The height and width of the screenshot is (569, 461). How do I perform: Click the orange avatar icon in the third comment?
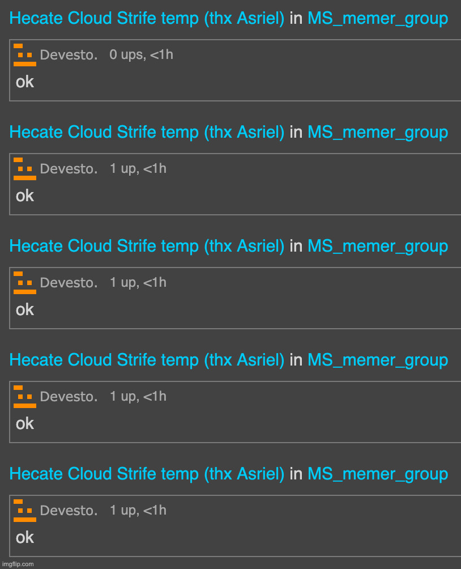(x=24, y=283)
